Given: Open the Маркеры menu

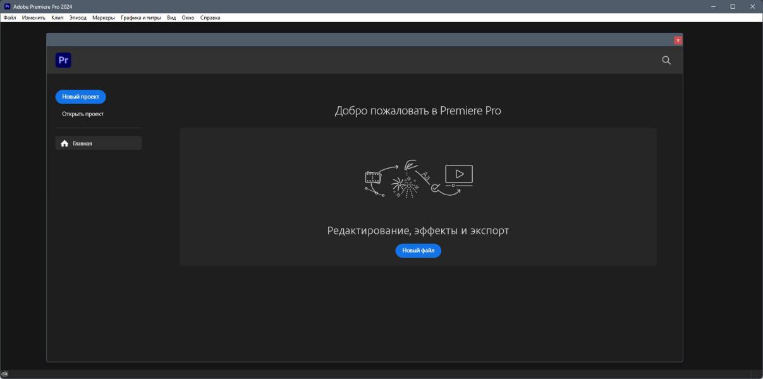Looking at the screenshot, I should pos(104,18).
